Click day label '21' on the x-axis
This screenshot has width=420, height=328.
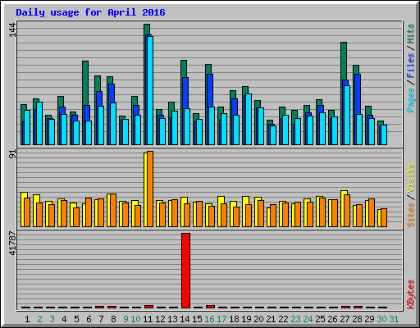(x=271, y=319)
